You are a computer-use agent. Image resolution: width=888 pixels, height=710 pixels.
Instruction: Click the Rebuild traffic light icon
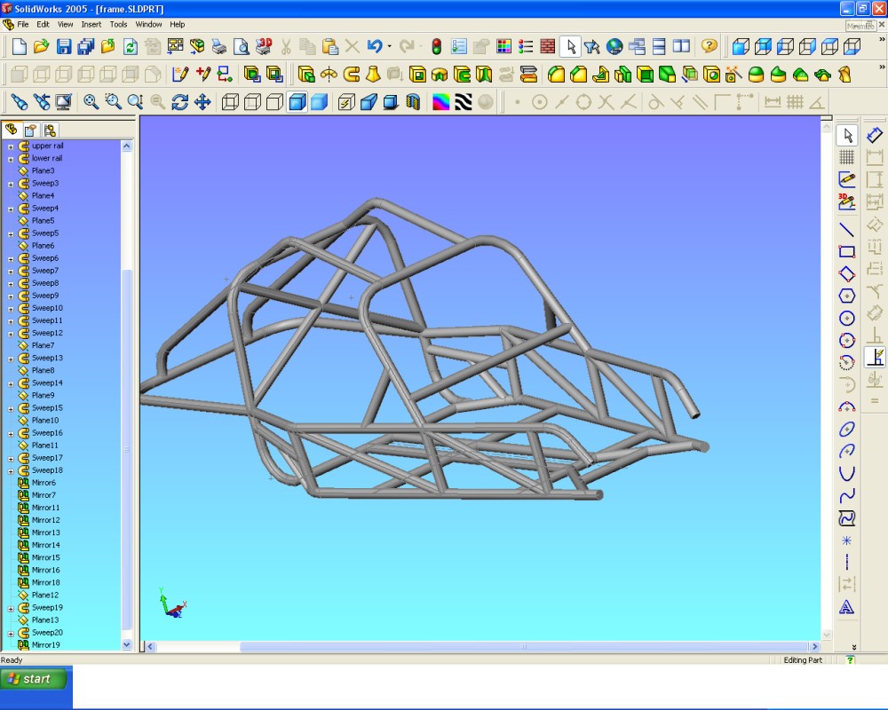(x=436, y=46)
